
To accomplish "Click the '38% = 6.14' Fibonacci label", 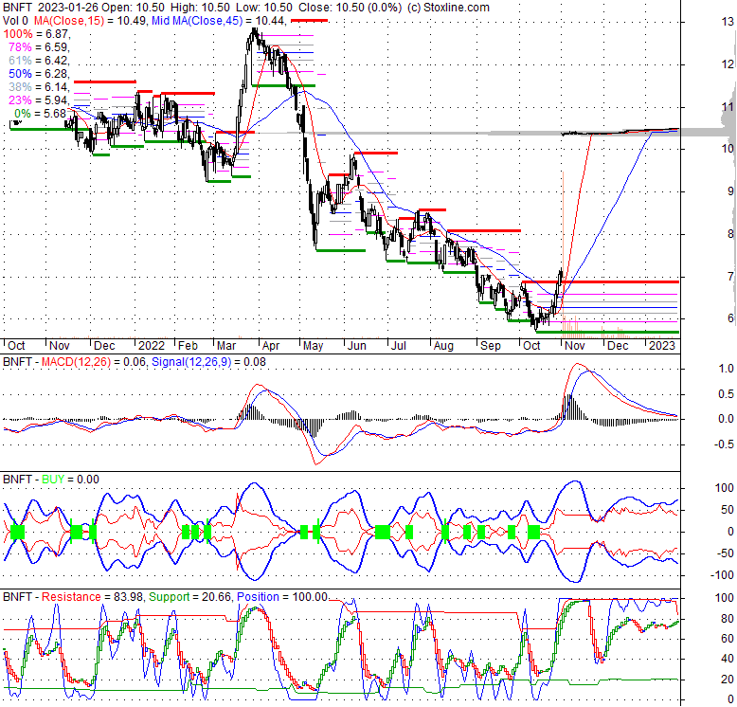I will (39, 87).
